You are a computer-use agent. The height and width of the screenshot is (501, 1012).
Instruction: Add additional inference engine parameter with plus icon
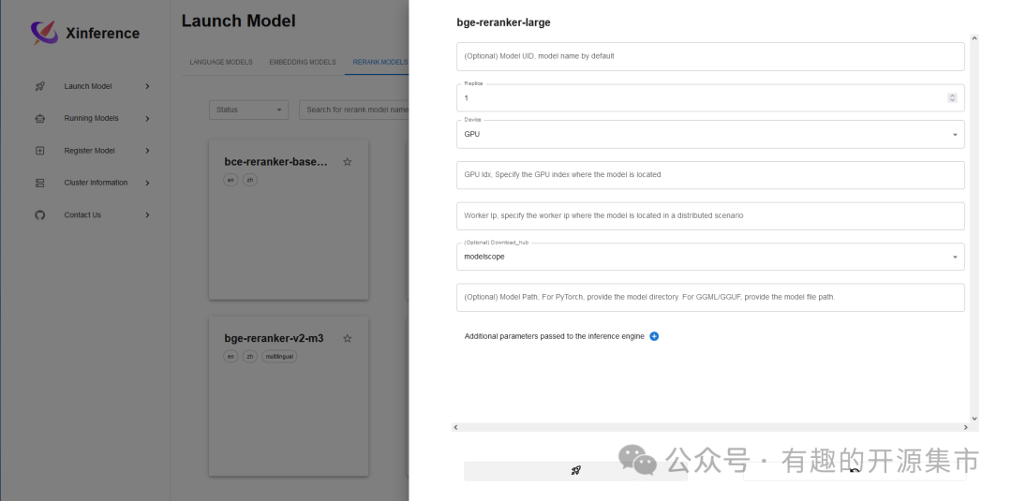tap(654, 336)
